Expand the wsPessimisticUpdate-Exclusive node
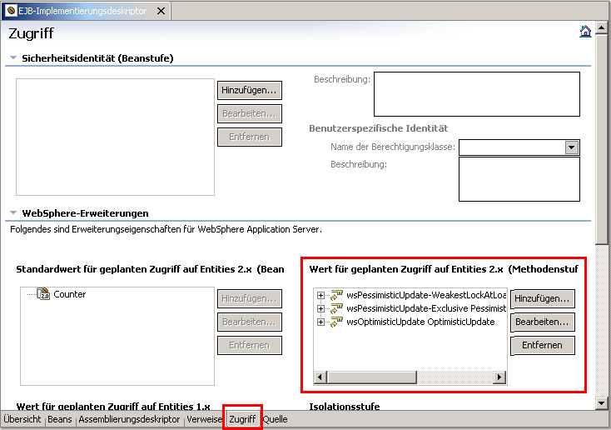 [x=320, y=308]
